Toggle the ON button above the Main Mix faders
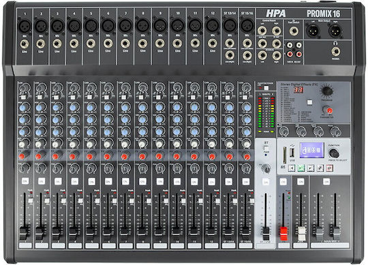 (326, 181)
